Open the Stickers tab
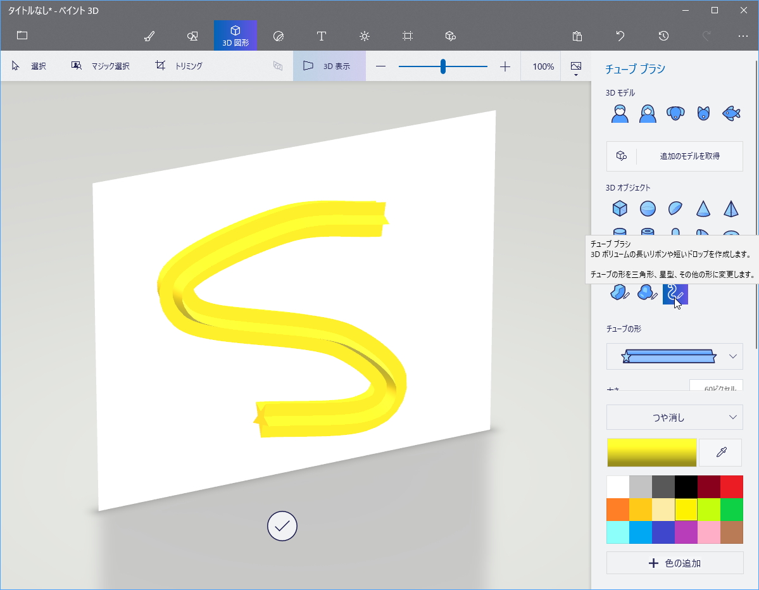 [x=279, y=36]
